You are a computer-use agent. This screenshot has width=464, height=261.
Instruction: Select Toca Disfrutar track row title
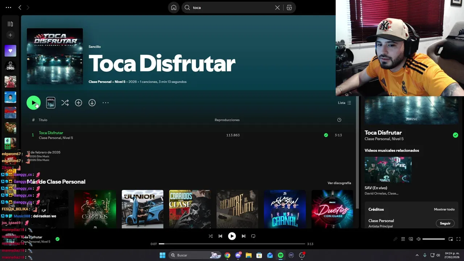click(51, 133)
